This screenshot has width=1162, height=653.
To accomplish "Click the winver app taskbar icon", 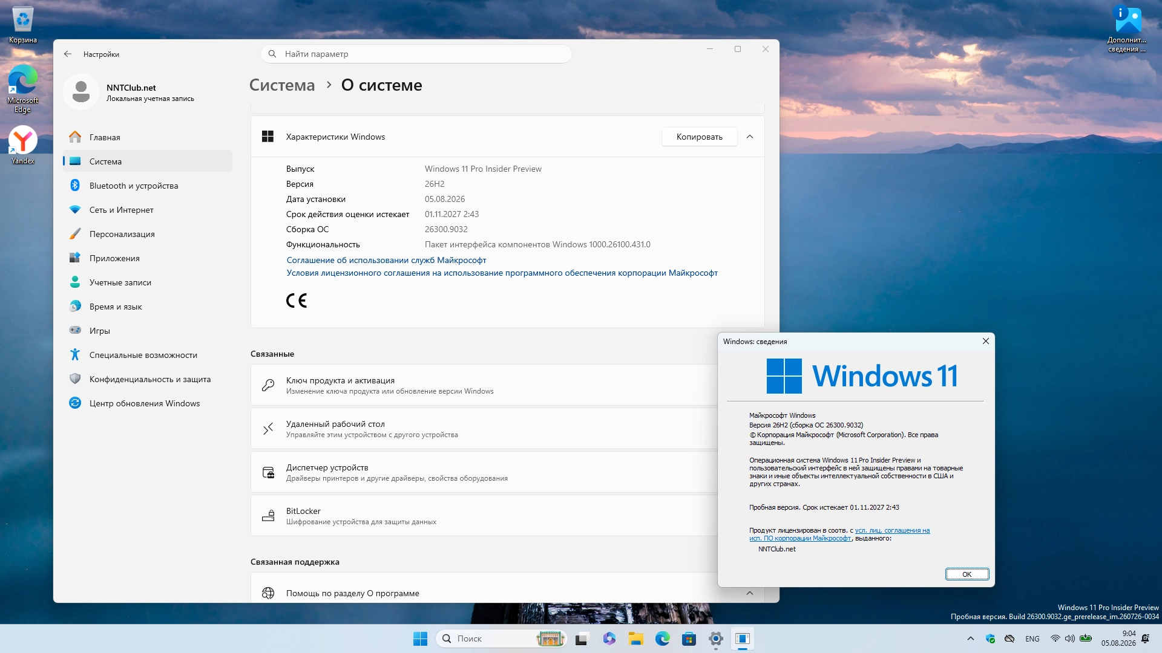I will tap(743, 638).
